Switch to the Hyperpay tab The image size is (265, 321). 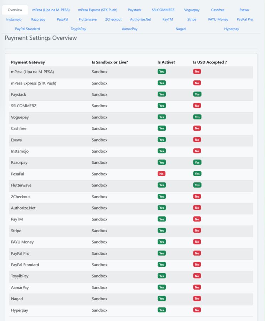point(231,29)
